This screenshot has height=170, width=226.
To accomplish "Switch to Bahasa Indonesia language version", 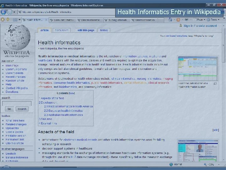I will coord(17,157).
